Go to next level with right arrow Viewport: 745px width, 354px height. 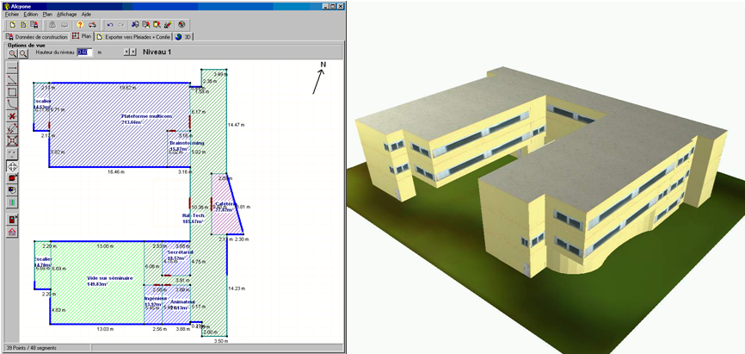coord(133,52)
